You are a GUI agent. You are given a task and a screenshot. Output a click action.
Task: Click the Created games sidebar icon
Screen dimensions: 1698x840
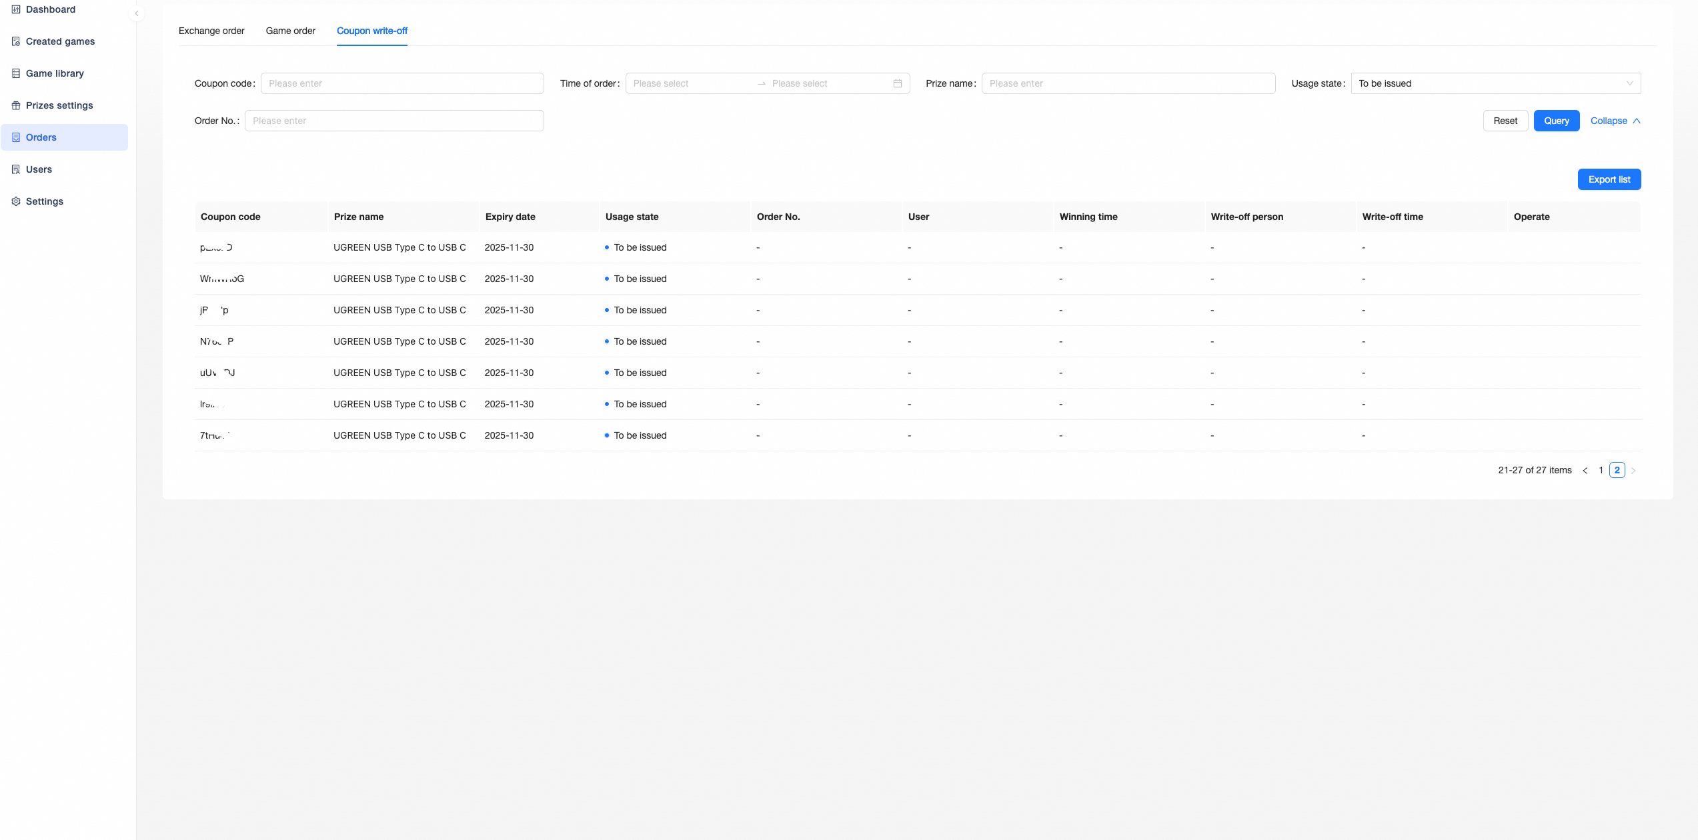[16, 41]
